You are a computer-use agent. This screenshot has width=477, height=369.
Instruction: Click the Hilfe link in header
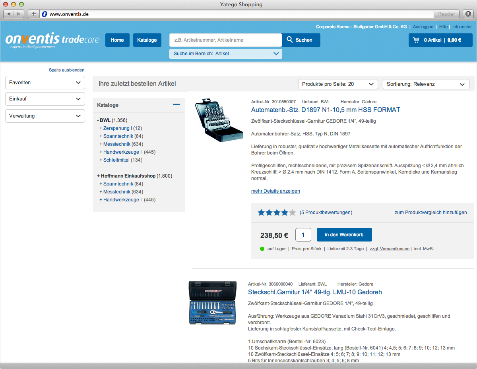(443, 27)
